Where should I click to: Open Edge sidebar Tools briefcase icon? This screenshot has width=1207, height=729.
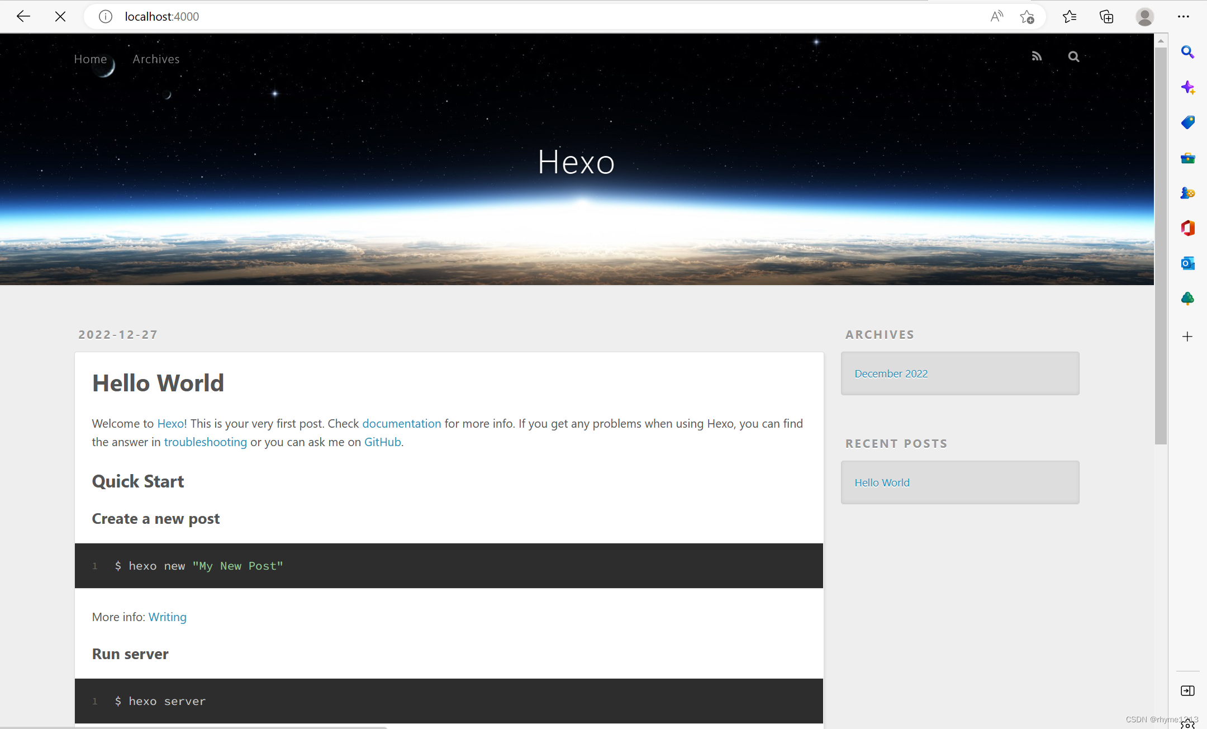tap(1187, 158)
